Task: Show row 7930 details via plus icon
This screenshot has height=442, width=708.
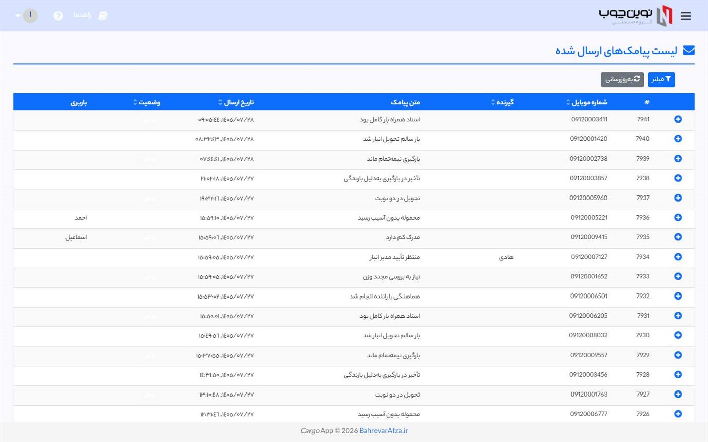Action: click(678, 335)
